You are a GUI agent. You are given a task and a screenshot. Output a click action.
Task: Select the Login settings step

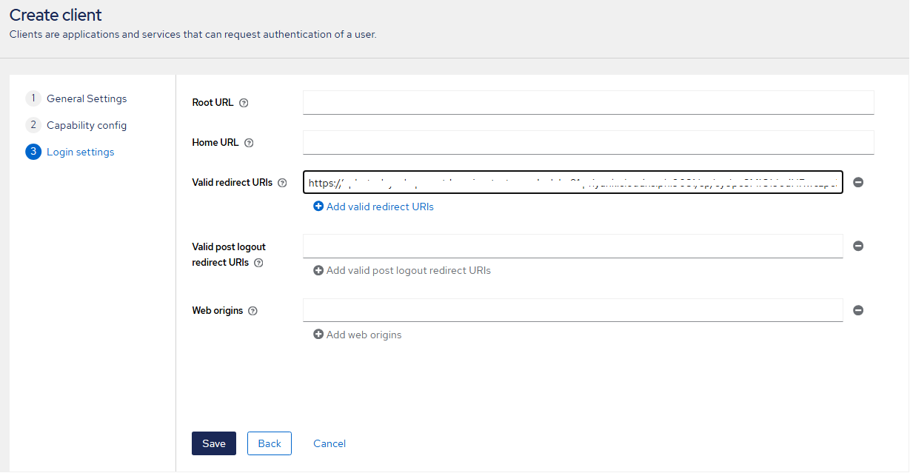tap(80, 152)
